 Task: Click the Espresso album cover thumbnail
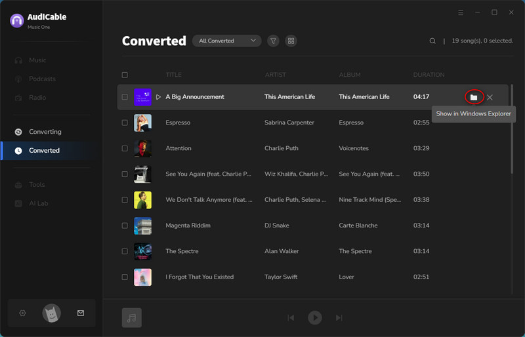(142, 123)
